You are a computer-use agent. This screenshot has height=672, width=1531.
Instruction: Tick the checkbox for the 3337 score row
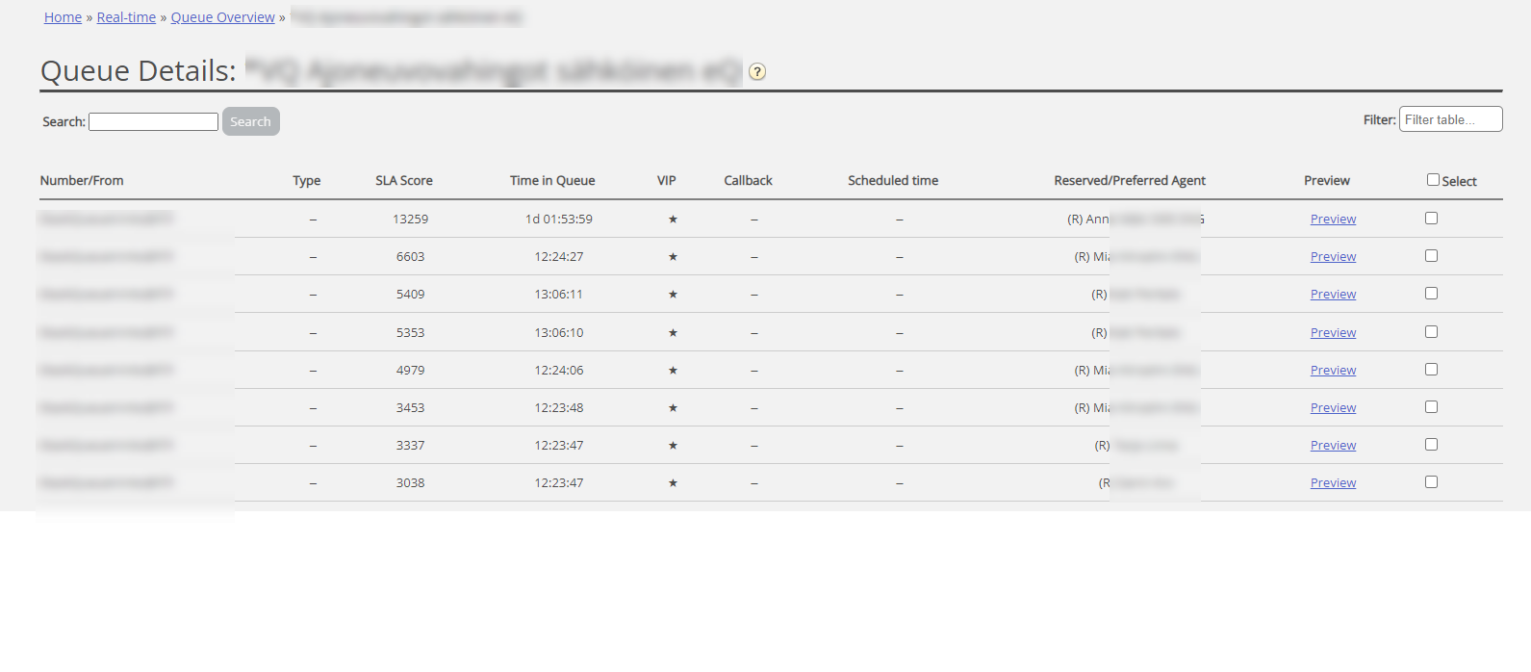pos(1431,445)
